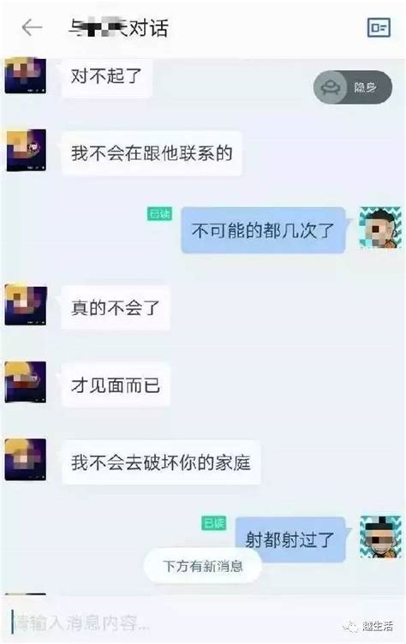Tap the avatar beside 真的不会了
This screenshot has height=644, width=406.
pyautogui.click(x=26, y=305)
